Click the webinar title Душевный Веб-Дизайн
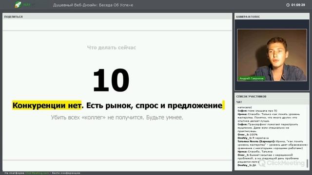This screenshot has height=175, width=312. 93,5
